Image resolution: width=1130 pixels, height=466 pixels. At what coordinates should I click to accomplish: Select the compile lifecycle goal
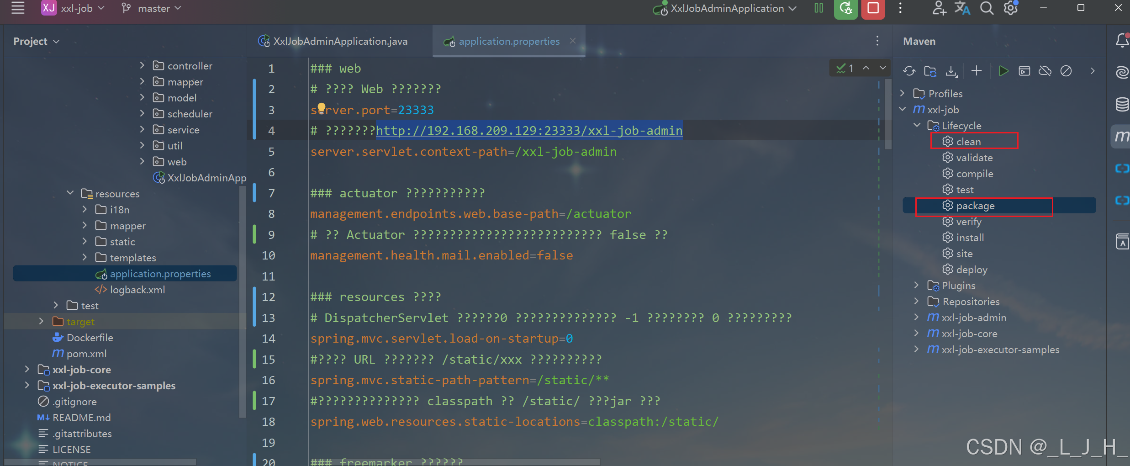(967, 174)
